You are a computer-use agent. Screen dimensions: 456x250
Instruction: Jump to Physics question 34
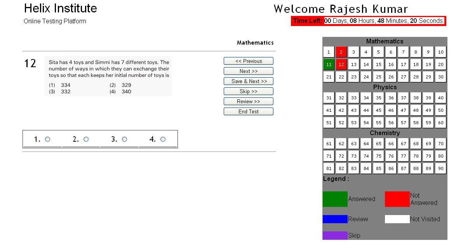click(366, 98)
